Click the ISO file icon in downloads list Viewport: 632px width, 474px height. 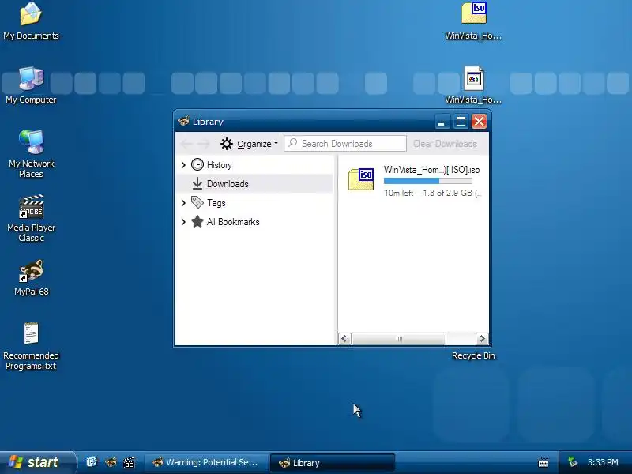click(x=361, y=179)
